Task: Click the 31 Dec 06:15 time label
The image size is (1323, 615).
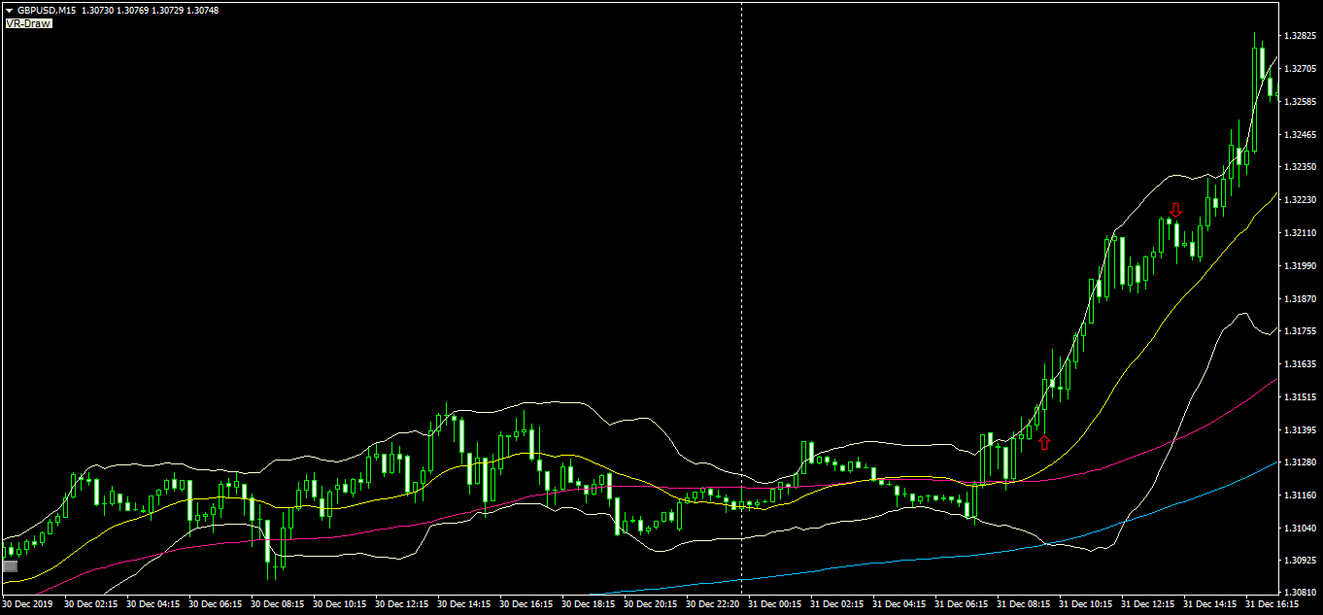Action: click(x=961, y=604)
